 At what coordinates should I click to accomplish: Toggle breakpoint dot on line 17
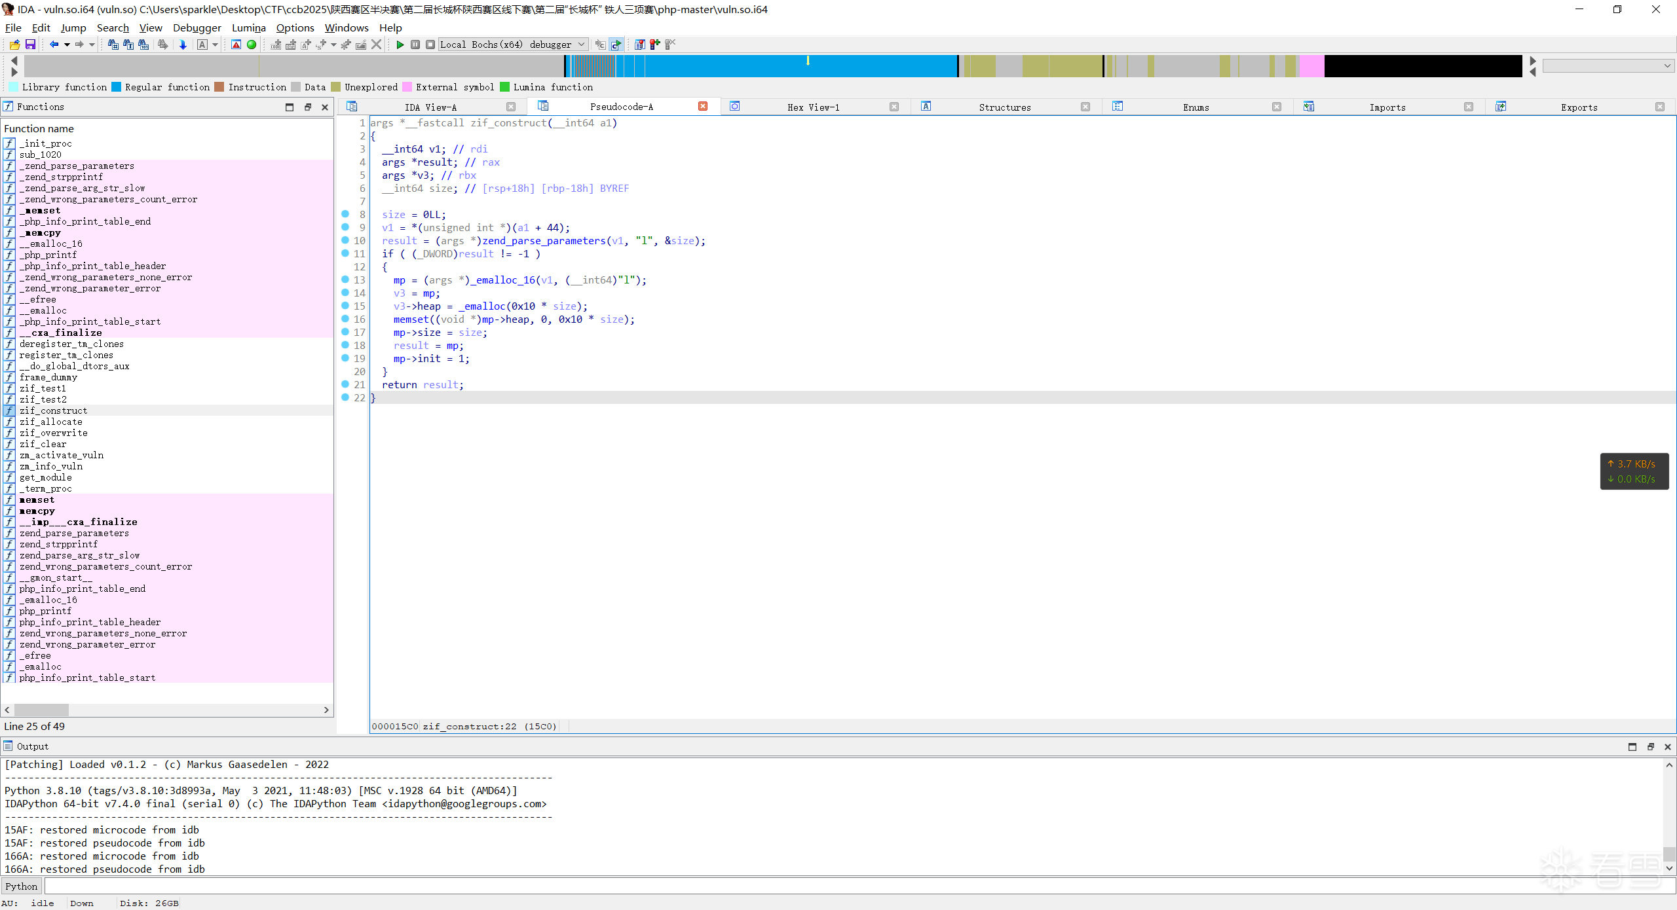[345, 332]
